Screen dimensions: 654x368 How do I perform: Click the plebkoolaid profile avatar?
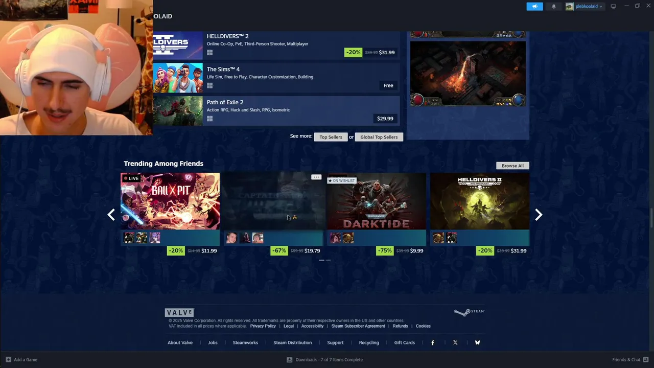point(570,6)
